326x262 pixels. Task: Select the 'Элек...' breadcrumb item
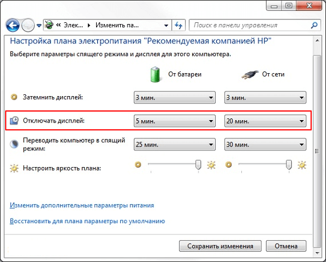73,25
